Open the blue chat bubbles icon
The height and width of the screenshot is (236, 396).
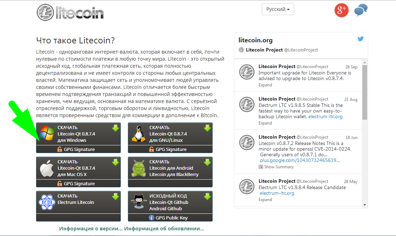pos(361,10)
